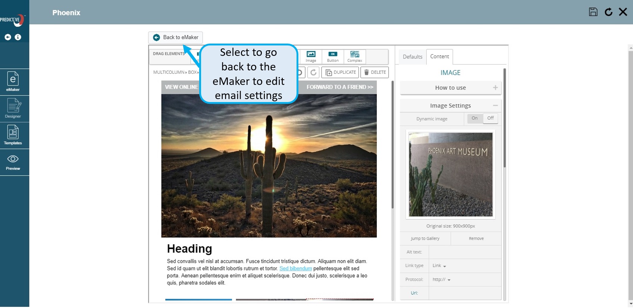This screenshot has height=308, width=633.
Task: Turn Dynamic image Off
Action: (490, 118)
